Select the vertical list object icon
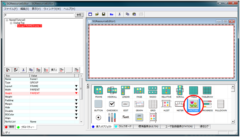240x137 pixels. [x=153, y=117]
